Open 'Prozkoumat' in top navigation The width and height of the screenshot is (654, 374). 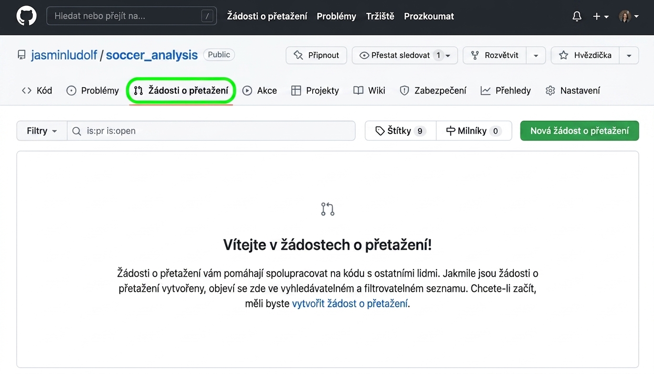(x=429, y=16)
